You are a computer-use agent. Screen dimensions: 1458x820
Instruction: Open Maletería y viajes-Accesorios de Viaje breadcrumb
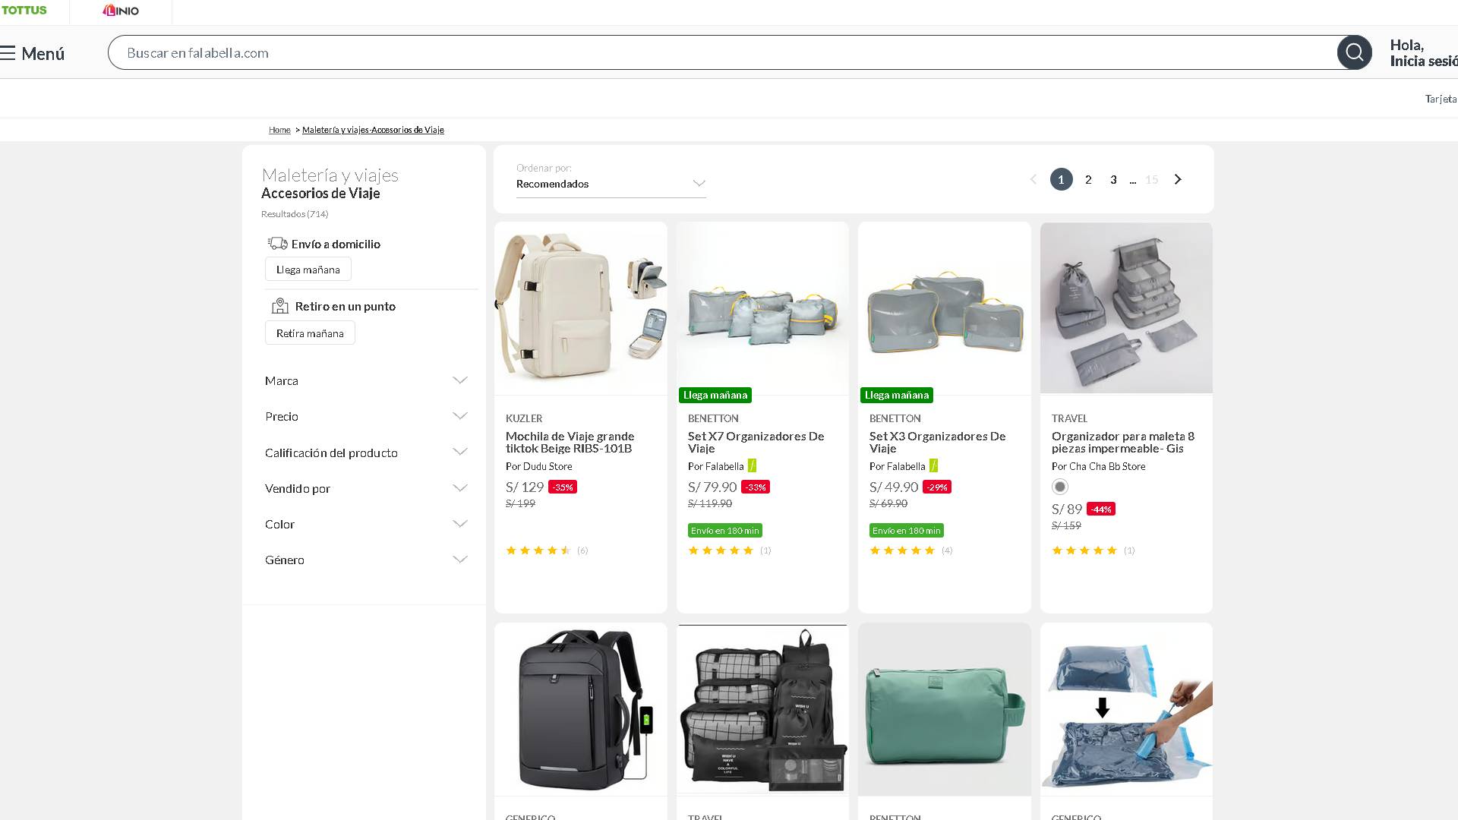pyautogui.click(x=373, y=130)
